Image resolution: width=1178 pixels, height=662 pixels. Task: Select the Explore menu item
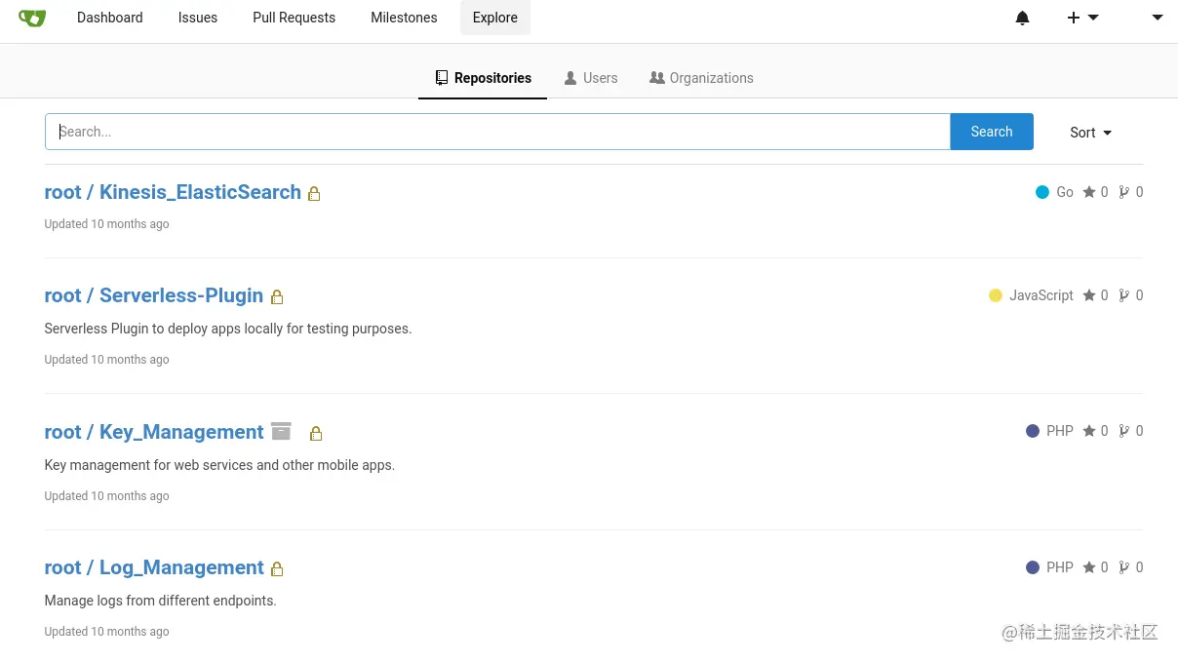[x=495, y=18]
